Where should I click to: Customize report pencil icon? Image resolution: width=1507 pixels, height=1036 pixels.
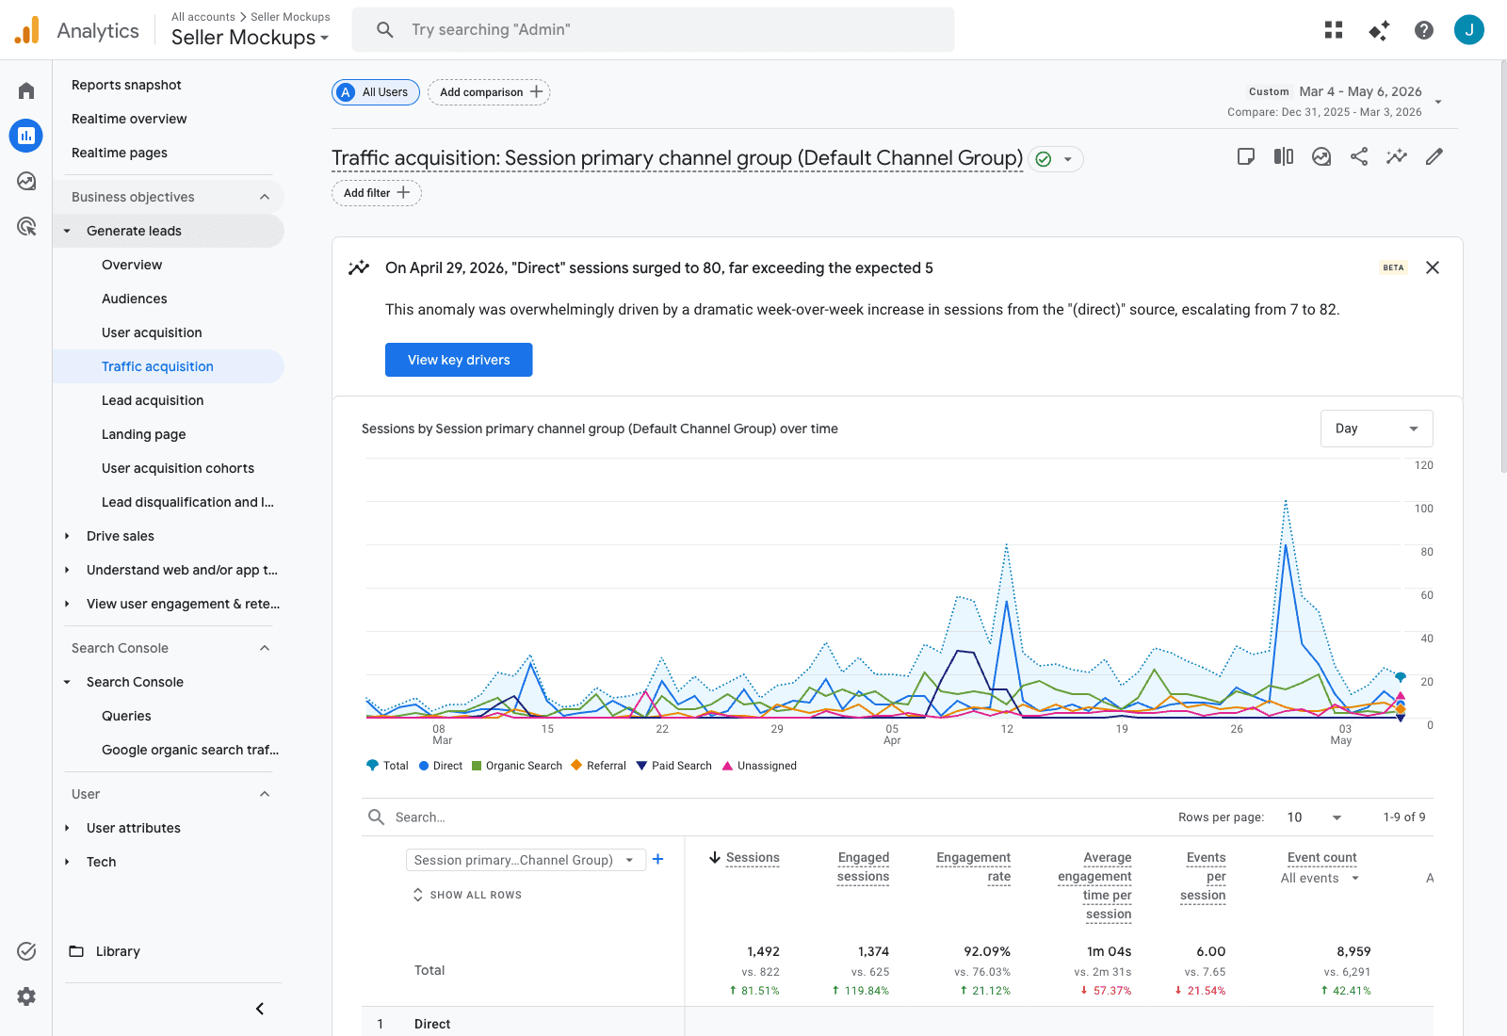click(x=1434, y=156)
